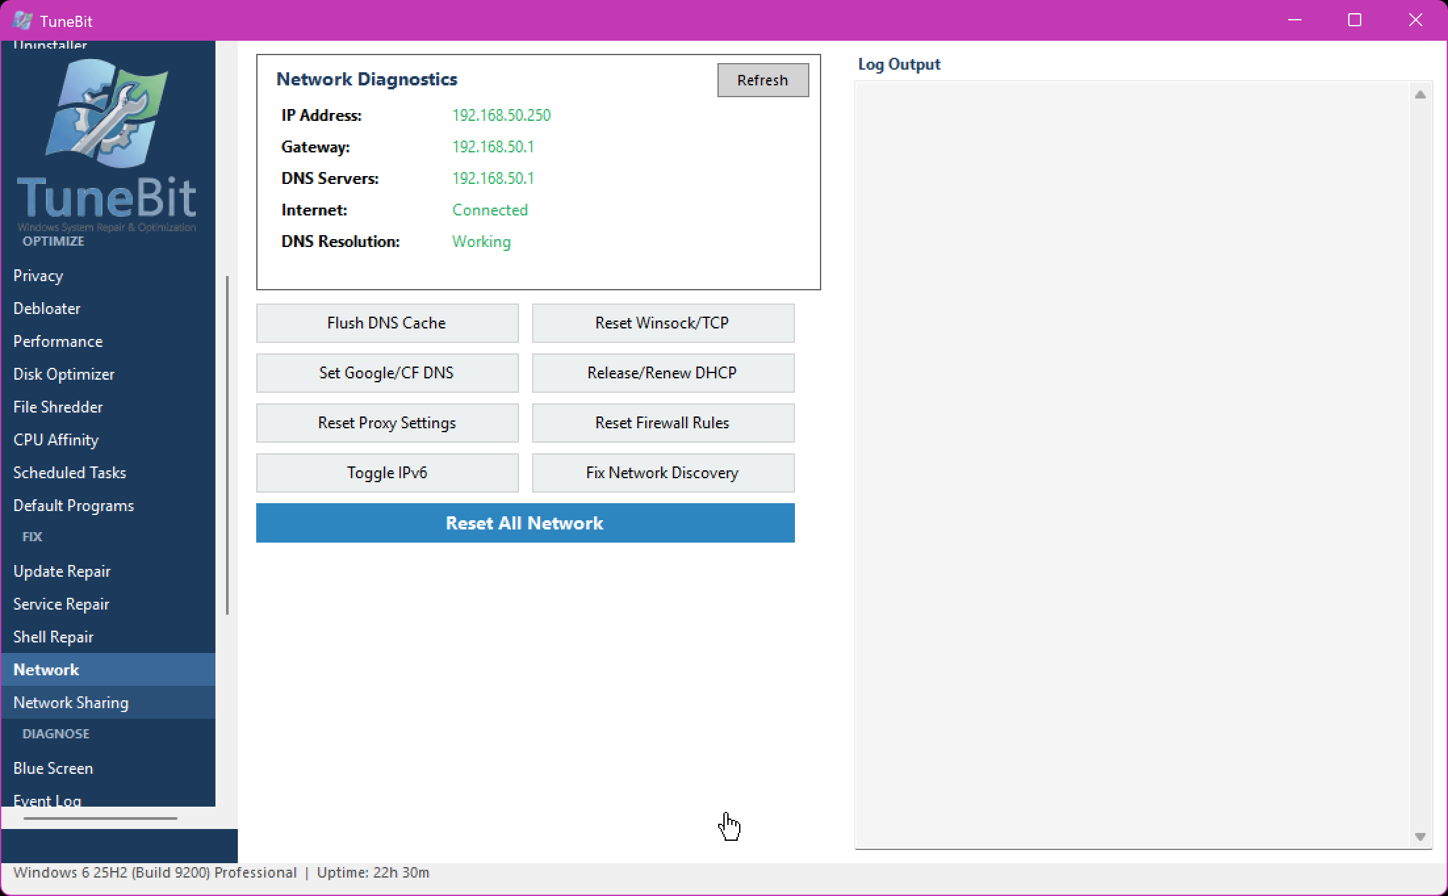Image resolution: width=1448 pixels, height=896 pixels.
Task: Click the TuneBit app icon in title bar
Action: pyautogui.click(x=22, y=20)
